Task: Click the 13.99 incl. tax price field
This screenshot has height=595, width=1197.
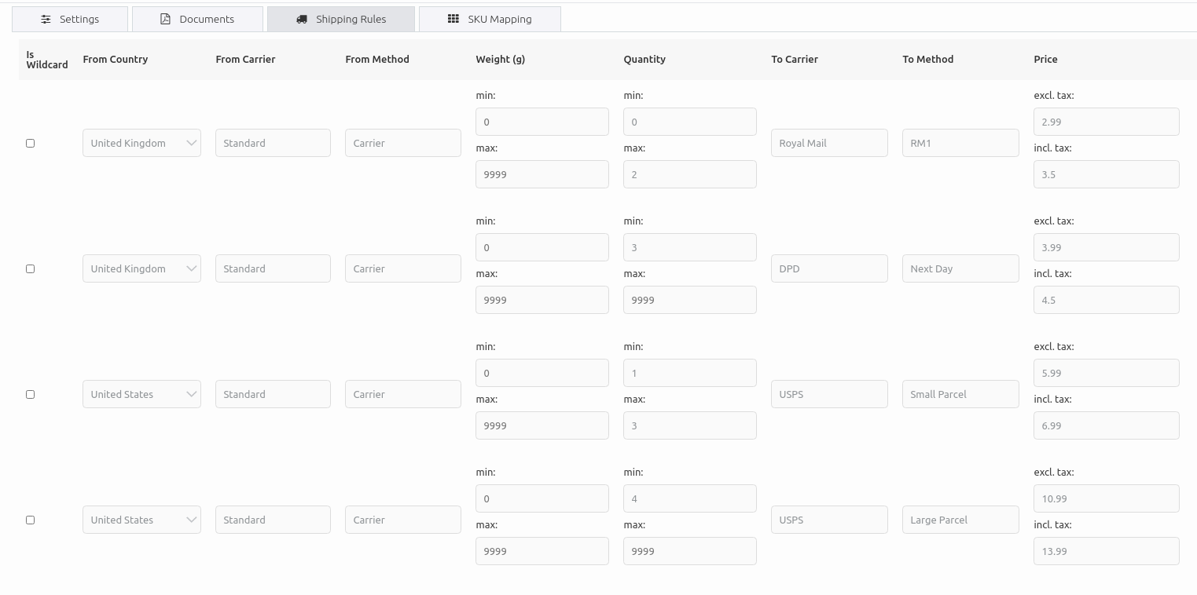Action: 1107,551
